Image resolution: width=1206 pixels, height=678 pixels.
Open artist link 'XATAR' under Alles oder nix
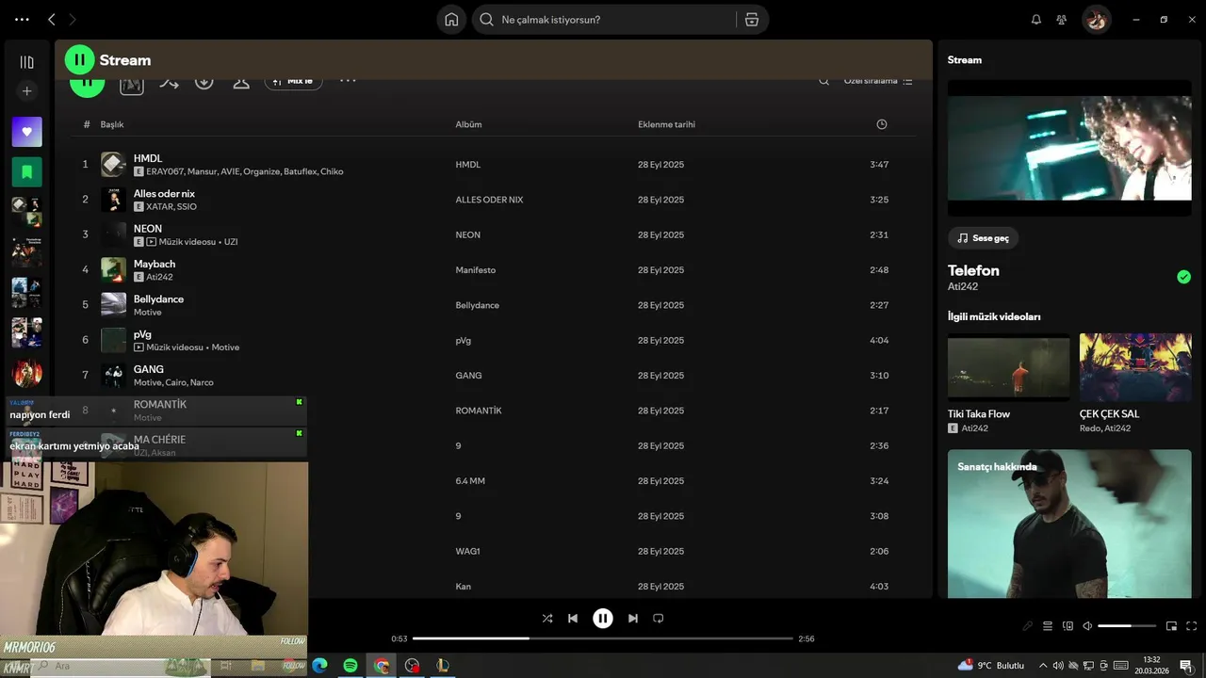[159, 206]
